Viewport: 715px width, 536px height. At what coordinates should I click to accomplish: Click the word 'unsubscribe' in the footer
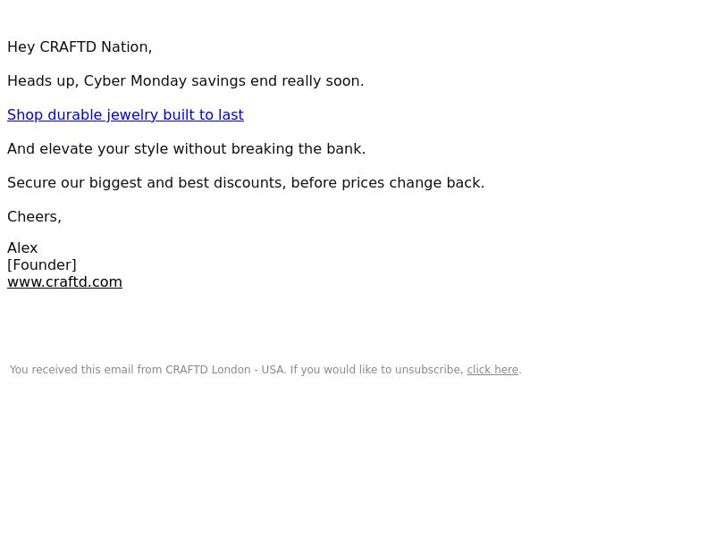428,370
